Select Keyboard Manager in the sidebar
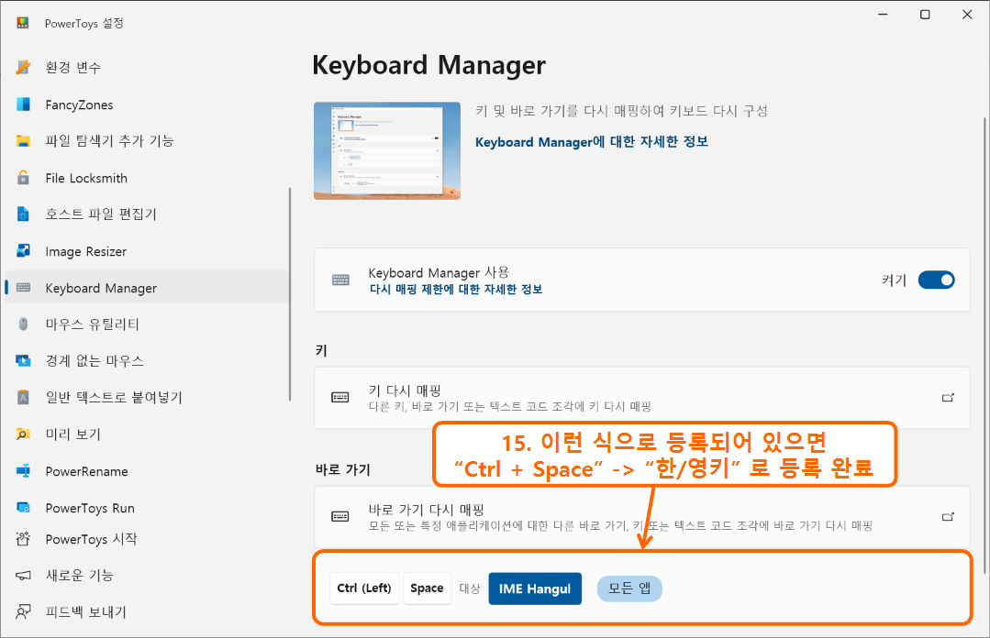Screen dimensions: 990x638 tap(101, 288)
